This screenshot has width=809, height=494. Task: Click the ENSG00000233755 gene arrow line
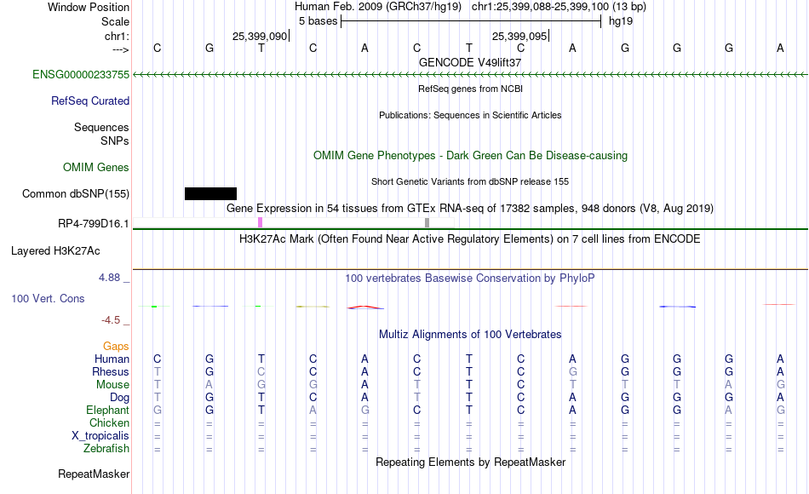(470, 75)
